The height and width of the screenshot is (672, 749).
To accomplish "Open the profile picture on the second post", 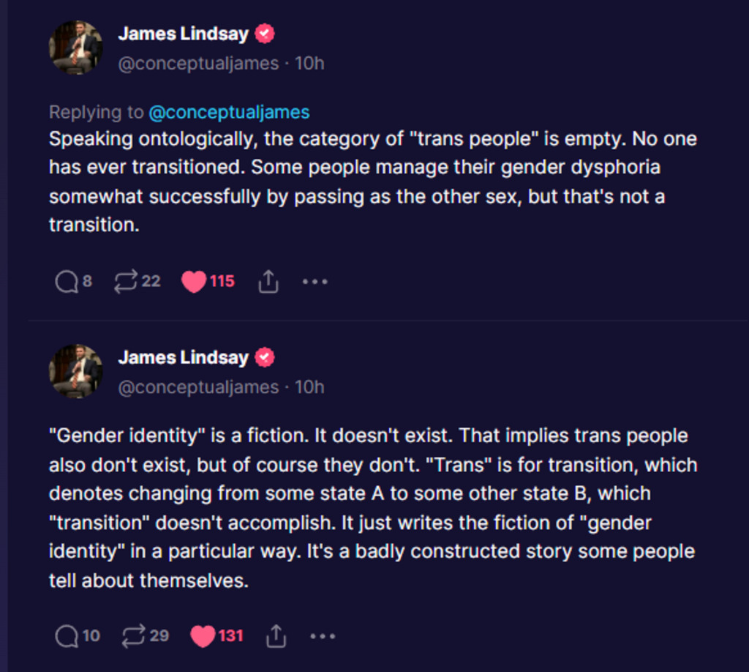I will click(75, 371).
